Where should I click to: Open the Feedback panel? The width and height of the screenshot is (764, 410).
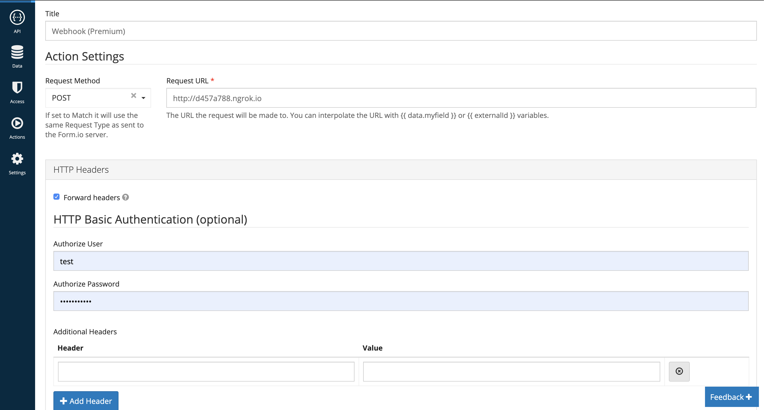(731, 397)
